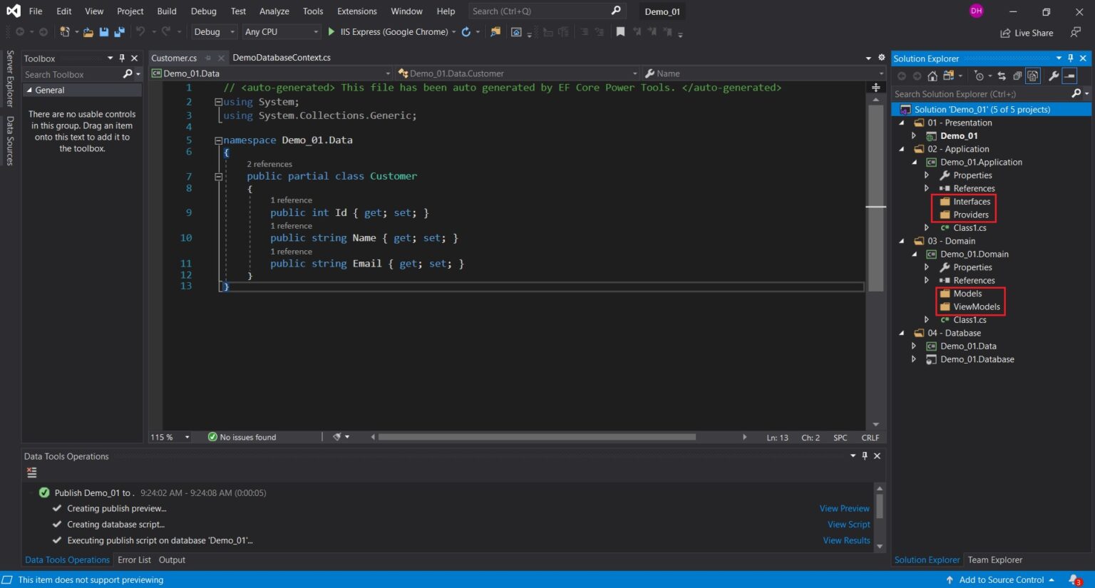Start debugging with the green play icon
Image resolution: width=1095 pixels, height=588 pixels.
(331, 32)
